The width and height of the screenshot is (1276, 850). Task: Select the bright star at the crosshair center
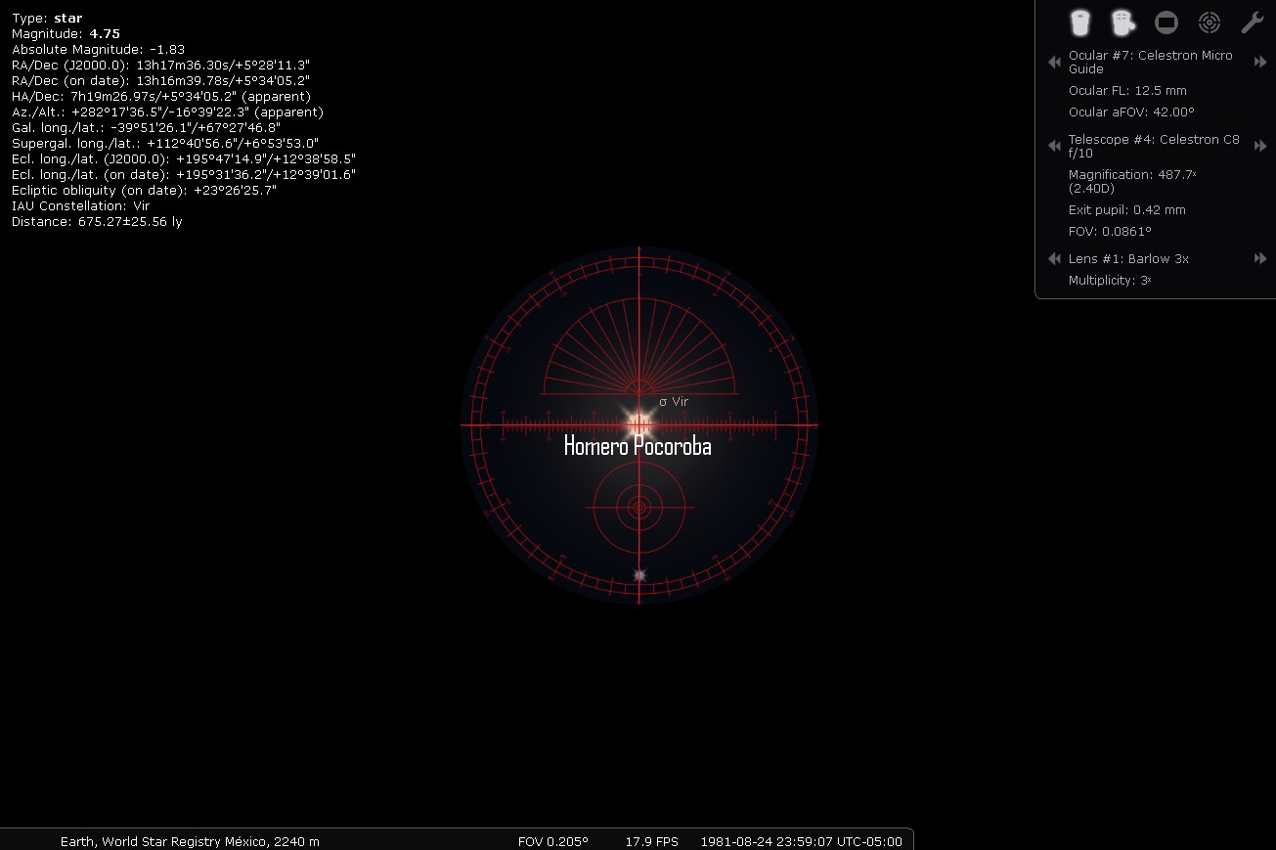click(638, 425)
